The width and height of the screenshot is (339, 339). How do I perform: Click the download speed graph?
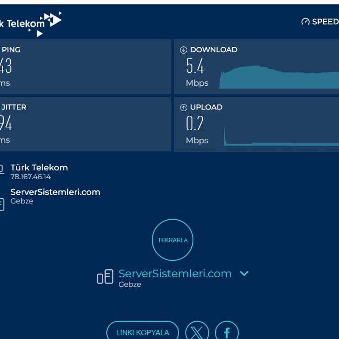tap(279, 77)
